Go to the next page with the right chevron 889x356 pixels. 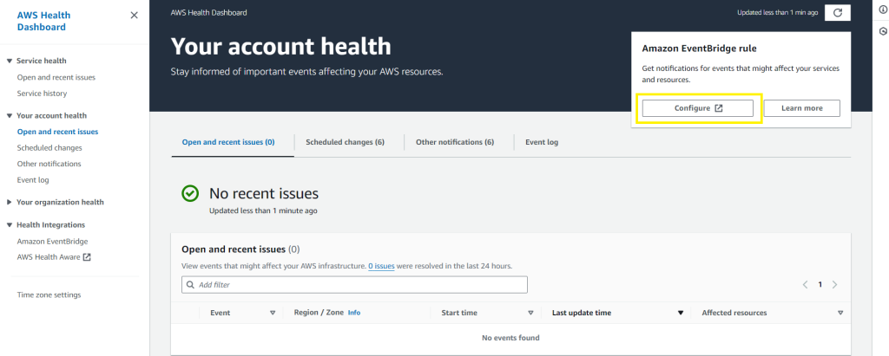(x=834, y=285)
